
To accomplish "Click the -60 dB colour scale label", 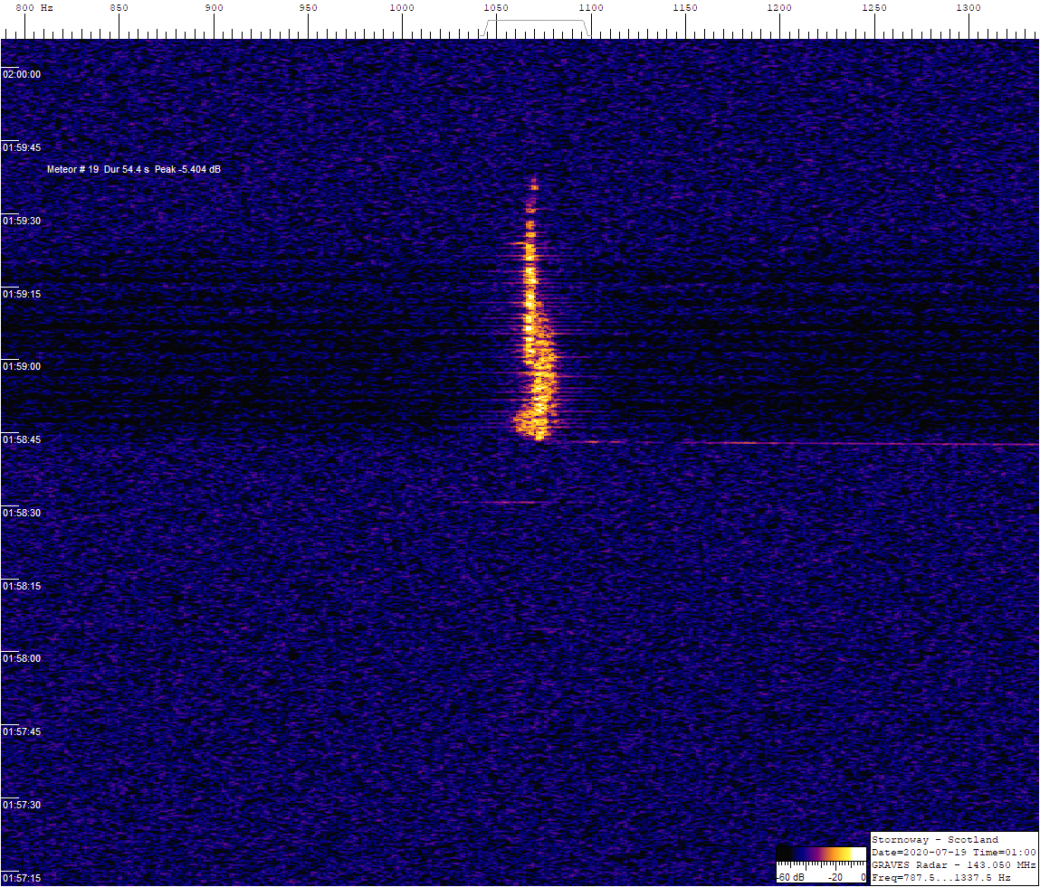I will (x=788, y=877).
